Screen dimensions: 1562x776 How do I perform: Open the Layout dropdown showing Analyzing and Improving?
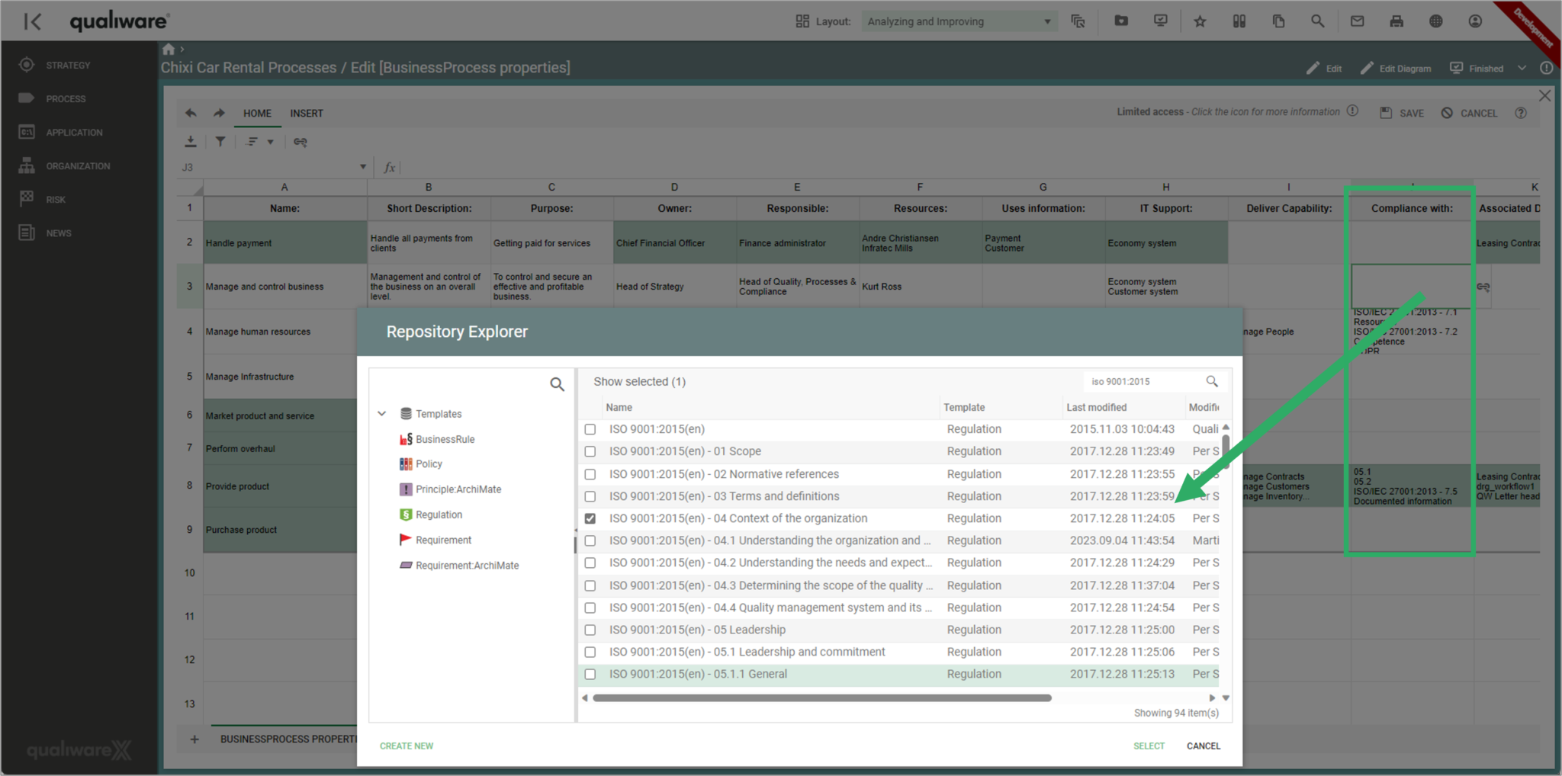(x=958, y=21)
